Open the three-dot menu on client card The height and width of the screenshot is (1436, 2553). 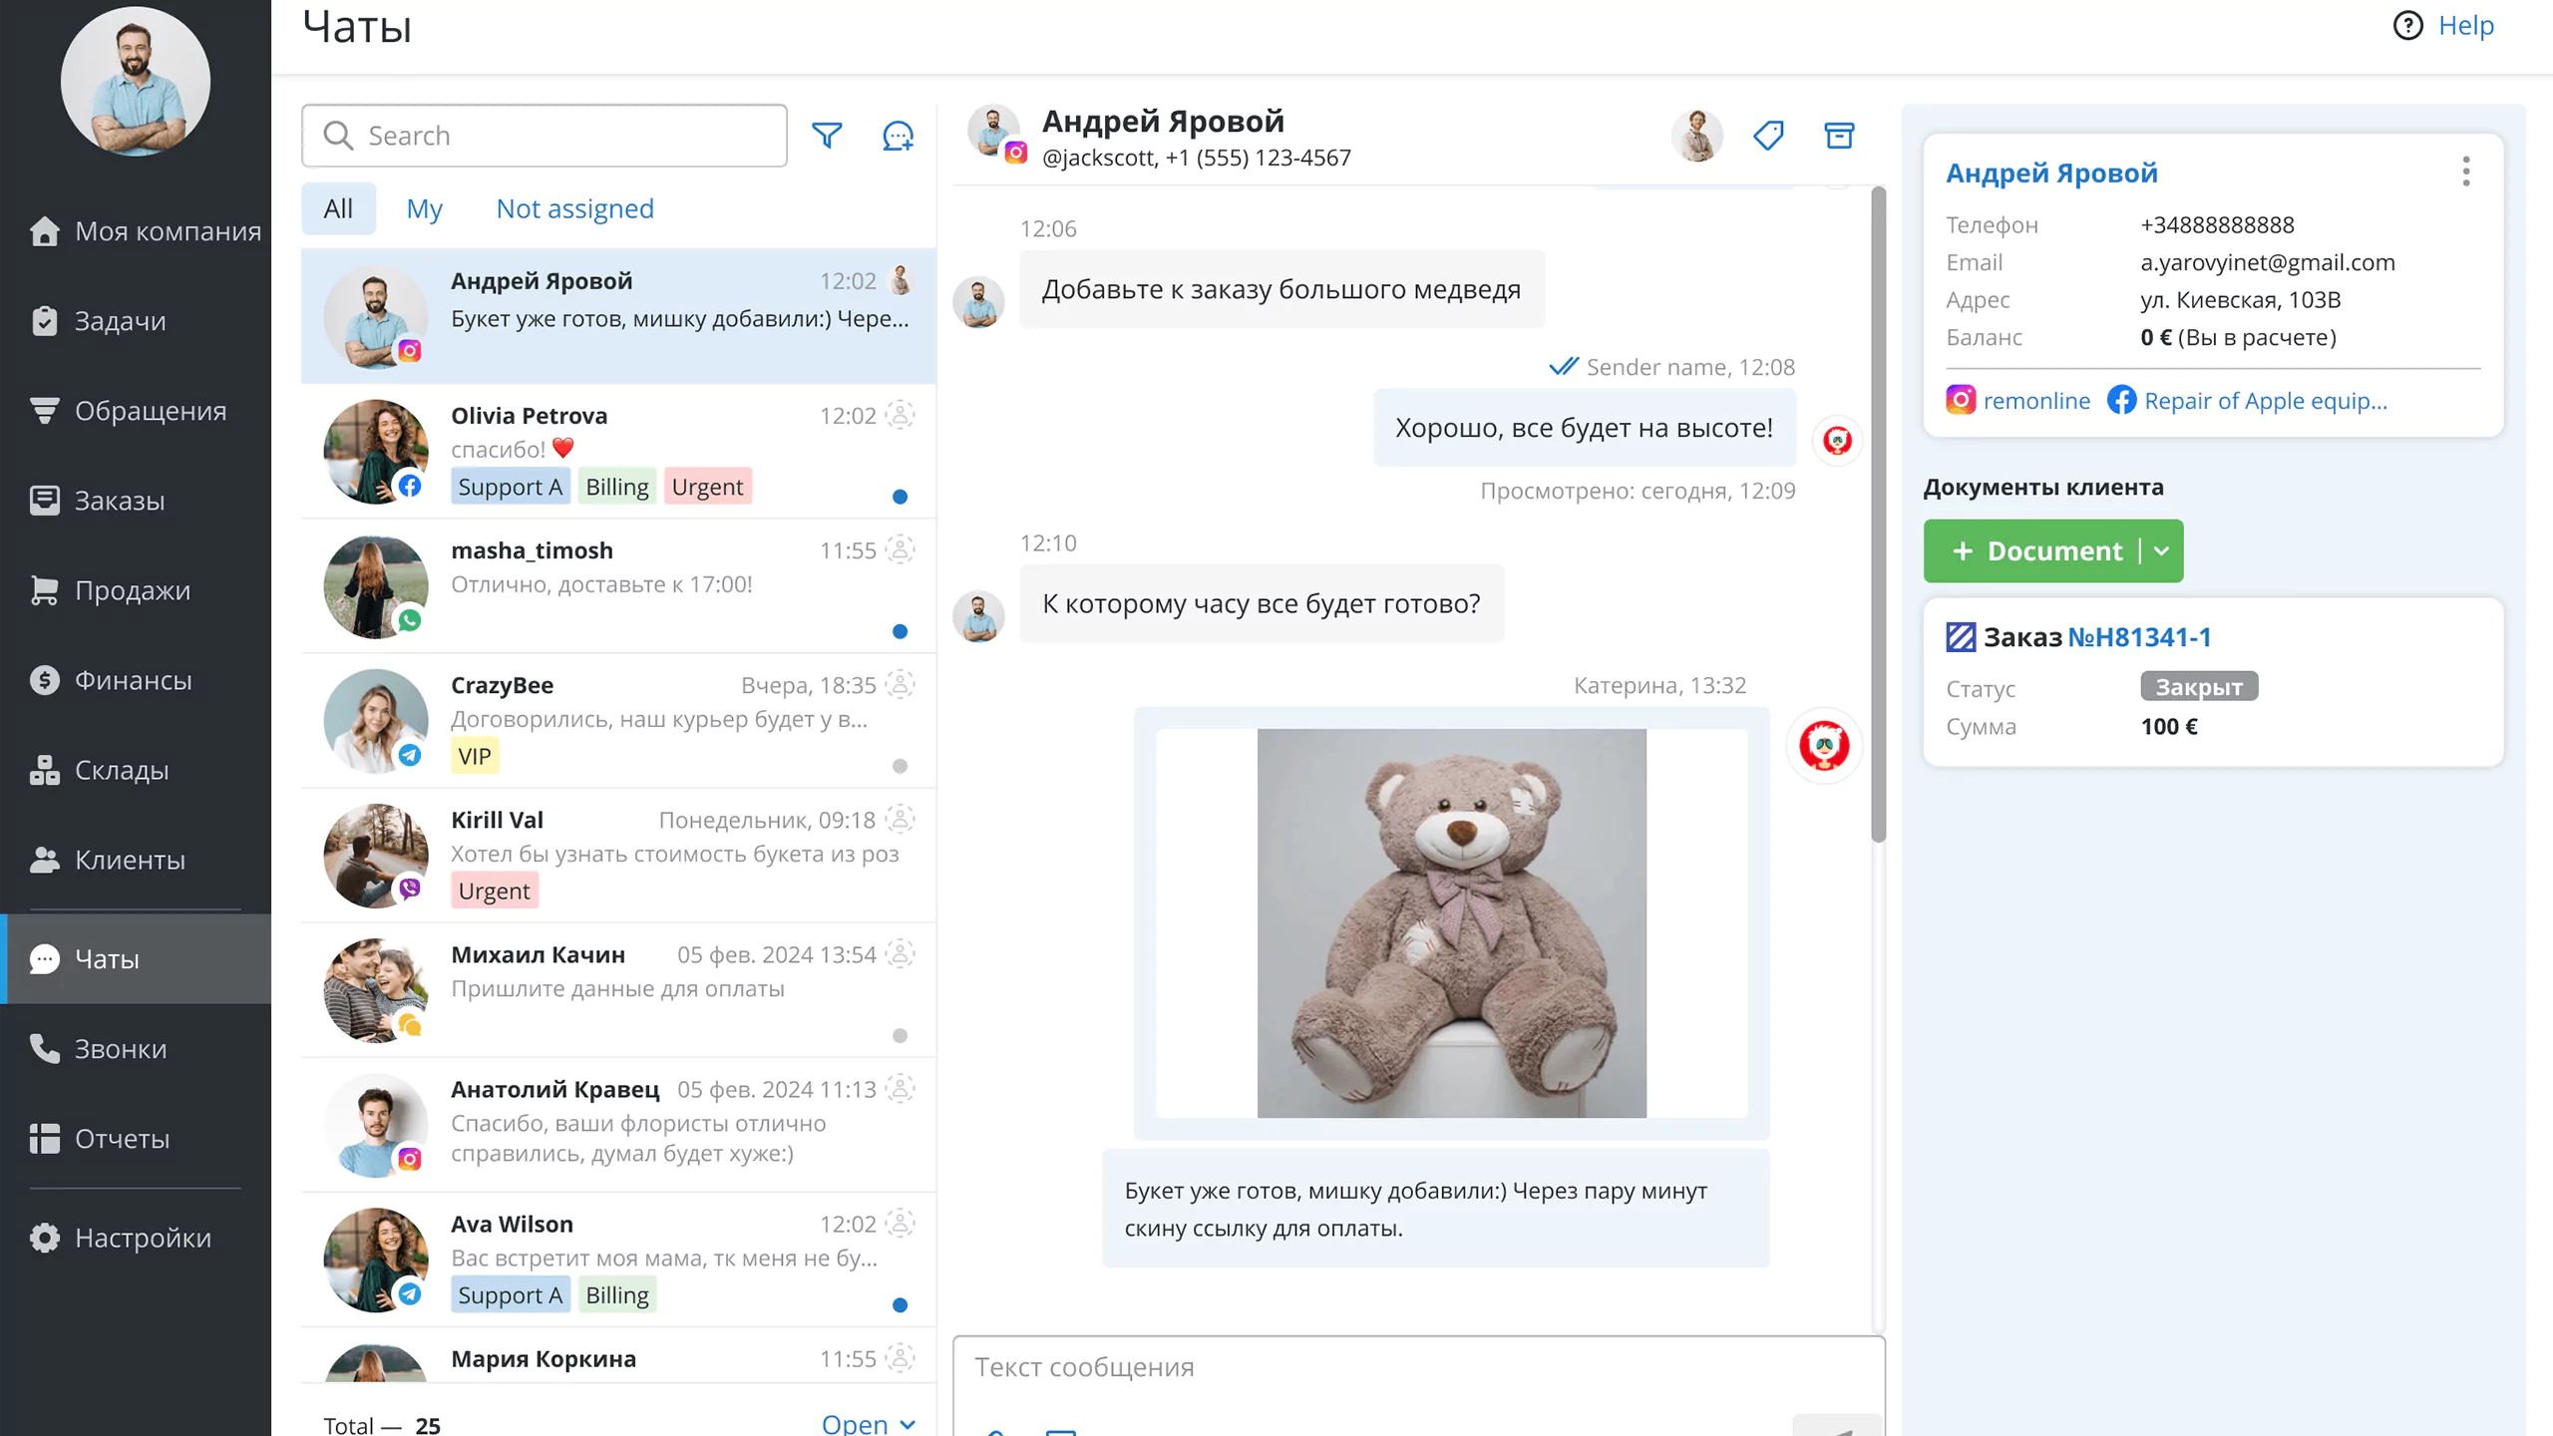(x=2466, y=172)
